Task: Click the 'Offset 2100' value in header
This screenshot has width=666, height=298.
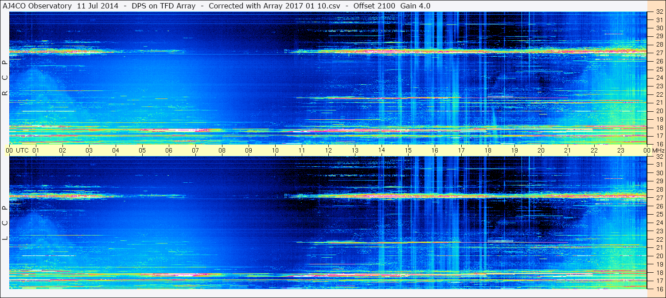Action: point(374,6)
